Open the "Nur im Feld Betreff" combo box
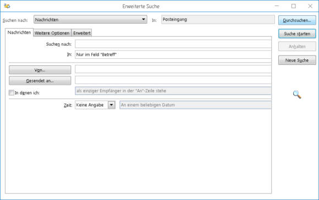 coord(173,54)
